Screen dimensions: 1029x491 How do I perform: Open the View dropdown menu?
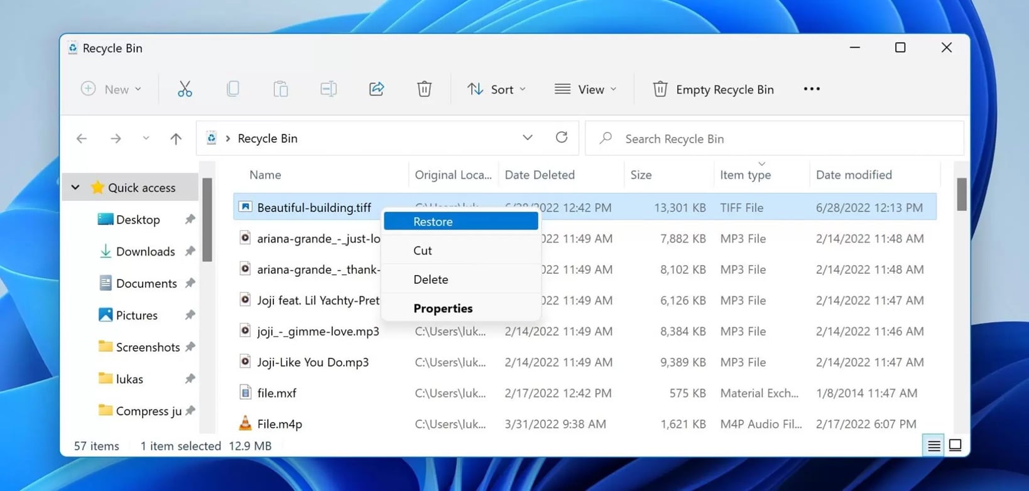(585, 89)
